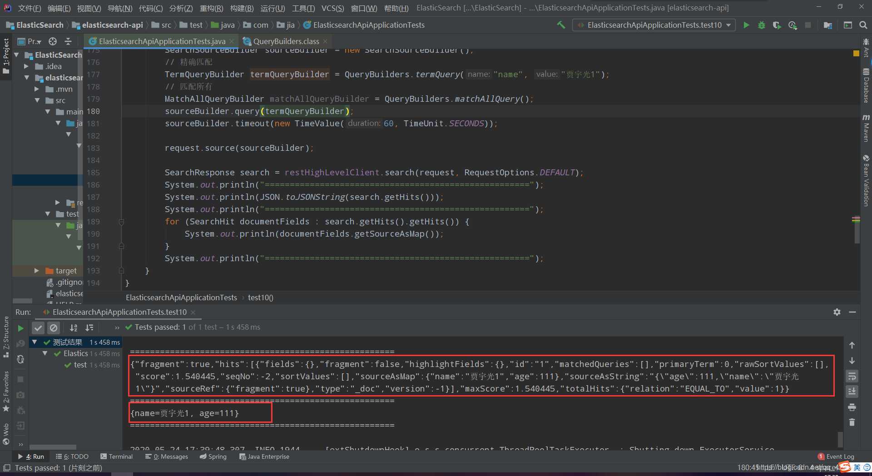This screenshot has width=872, height=476.
Task: Click the Stop square in the main toolbar
Action: tap(808, 25)
